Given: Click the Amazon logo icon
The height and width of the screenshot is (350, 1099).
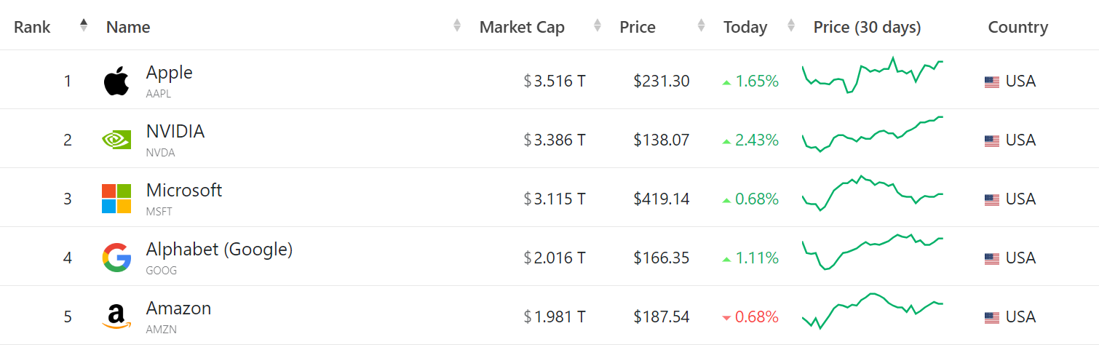Looking at the screenshot, I should click(116, 317).
